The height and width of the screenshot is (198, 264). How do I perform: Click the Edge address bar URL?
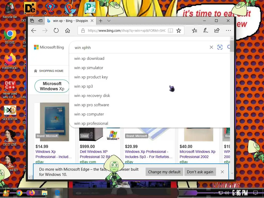[127, 30]
